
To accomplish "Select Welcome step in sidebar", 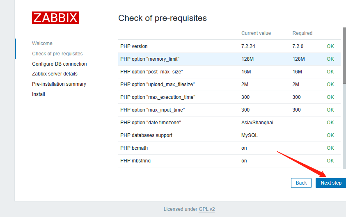I will click(x=42, y=43).
